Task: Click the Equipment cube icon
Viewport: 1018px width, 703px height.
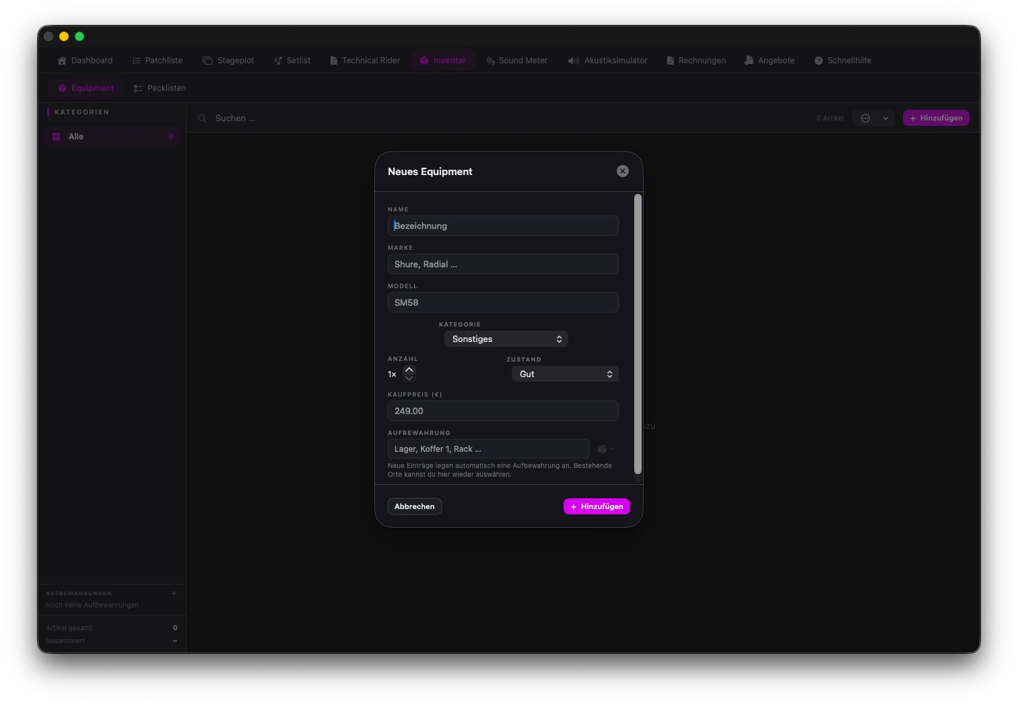Action: (63, 88)
